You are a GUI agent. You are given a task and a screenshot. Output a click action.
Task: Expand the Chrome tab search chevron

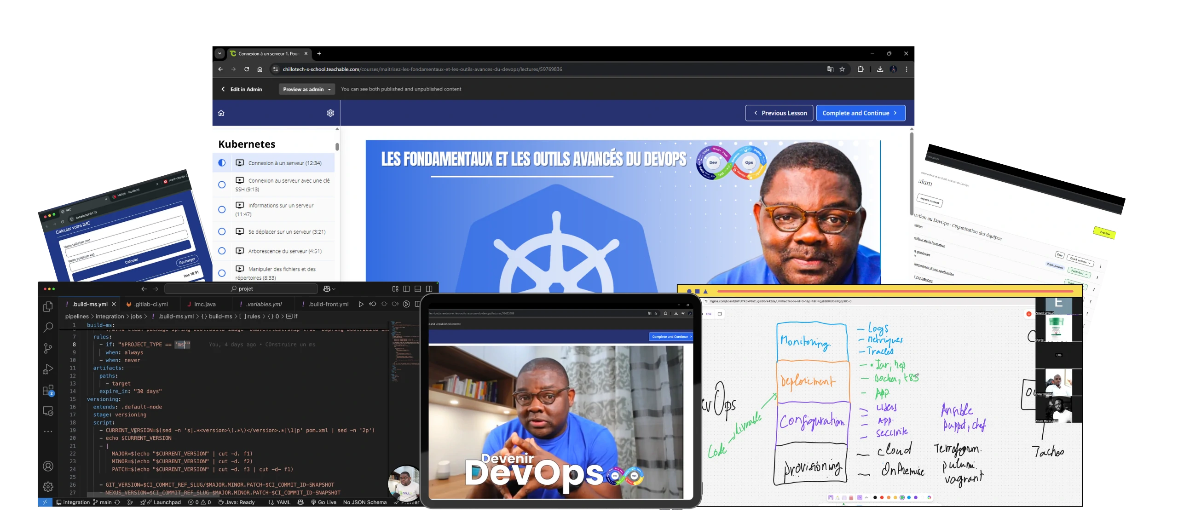click(x=219, y=54)
